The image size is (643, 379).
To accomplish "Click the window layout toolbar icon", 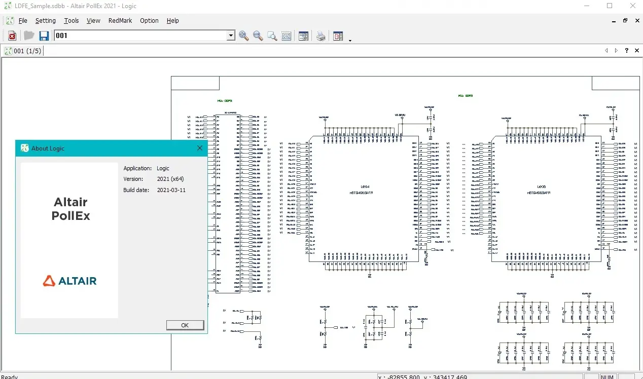I will [x=338, y=36].
